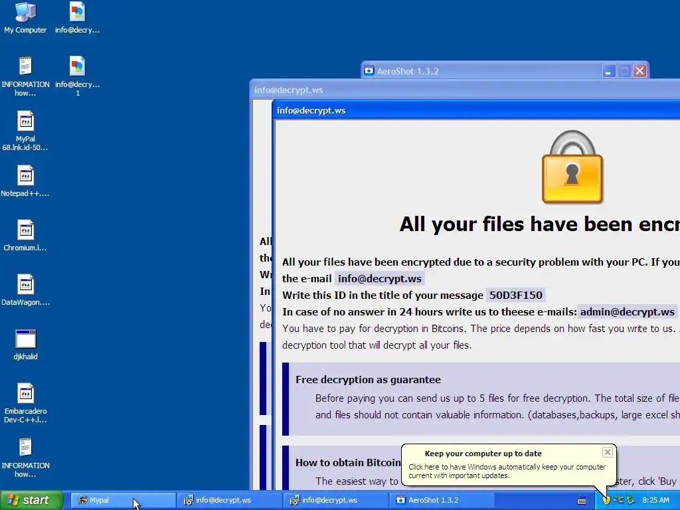Viewport: 680px width, 510px height.
Task: Switch to the Mypal taskbar button
Action: [122, 500]
